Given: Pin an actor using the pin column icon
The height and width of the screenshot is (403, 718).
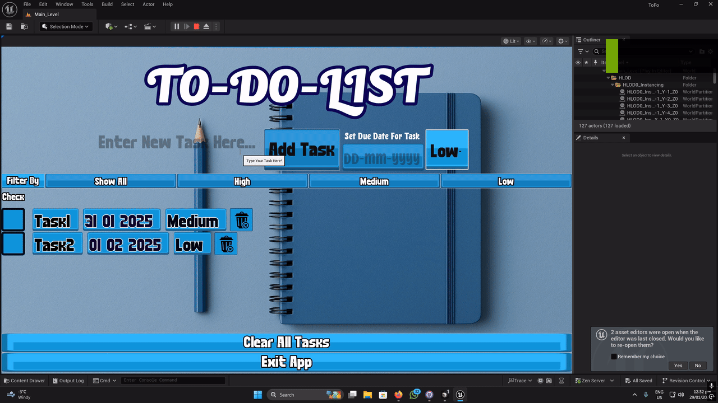Looking at the screenshot, I should [596, 62].
